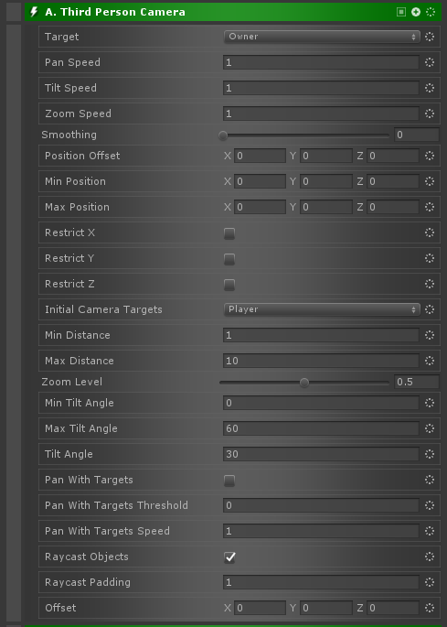447x627 pixels.
Task: Click the Zoom Speed value field
Action: (321, 114)
